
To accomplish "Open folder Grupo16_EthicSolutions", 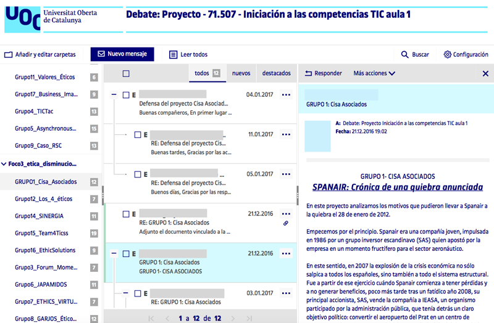I will point(45,250).
